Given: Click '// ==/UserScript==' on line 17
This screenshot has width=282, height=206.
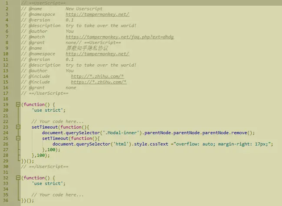Looking at the screenshot, I should click(x=45, y=93).
